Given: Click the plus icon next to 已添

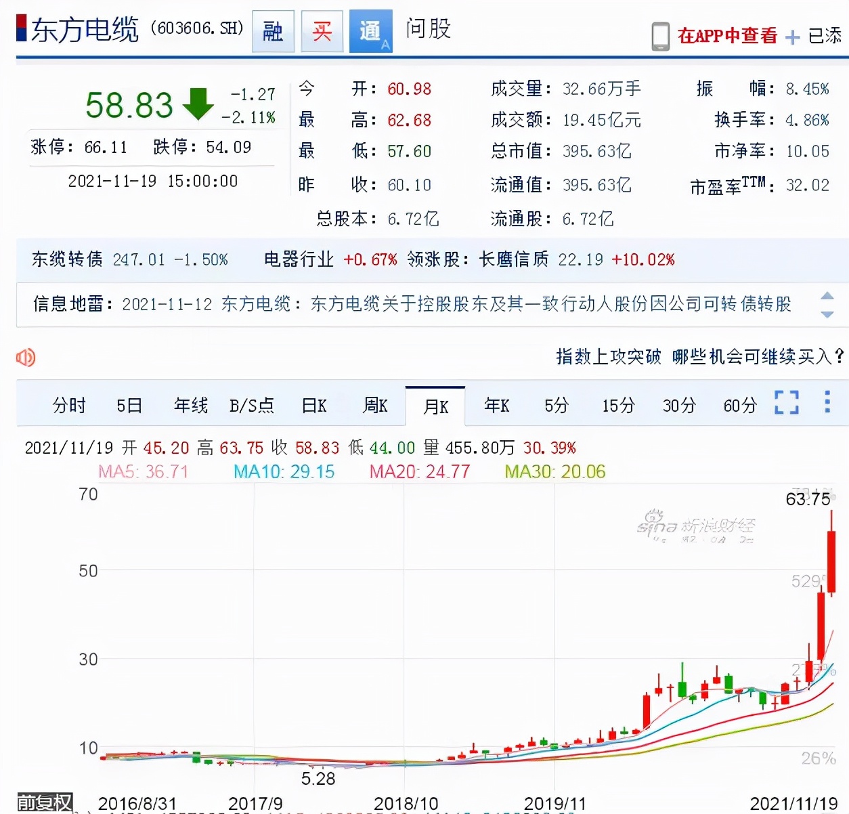Looking at the screenshot, I should coord(792,37).
